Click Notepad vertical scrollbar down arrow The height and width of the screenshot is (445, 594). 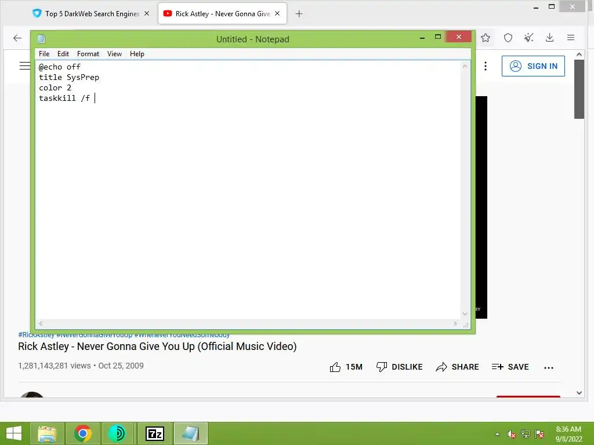coord(465,313)
